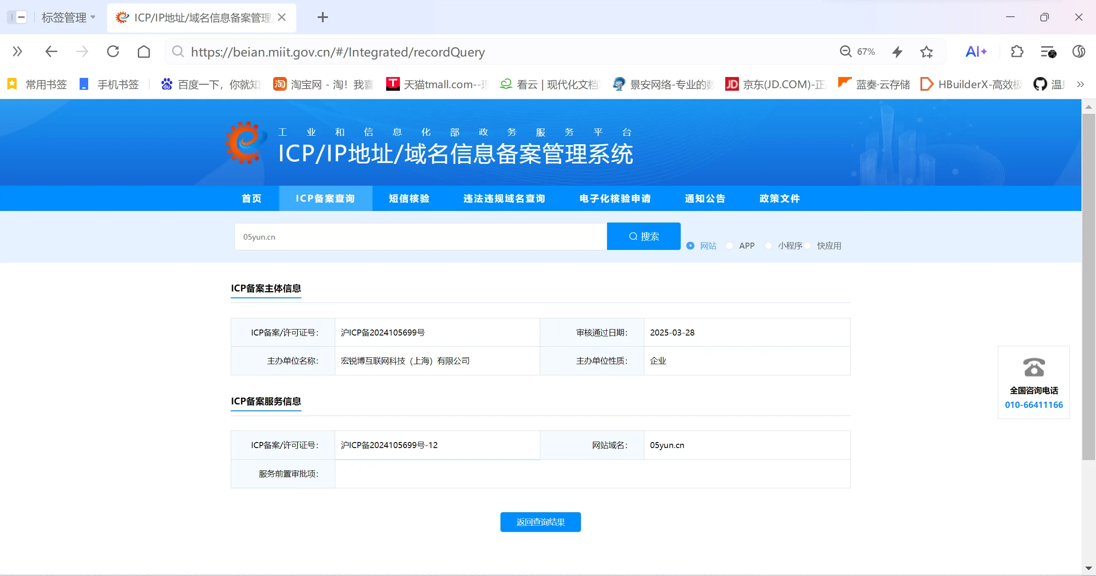Choose the 快应用 query category
Viewport: 1096px width, 576px height.
pyautogui.click(x=807, y=246)
